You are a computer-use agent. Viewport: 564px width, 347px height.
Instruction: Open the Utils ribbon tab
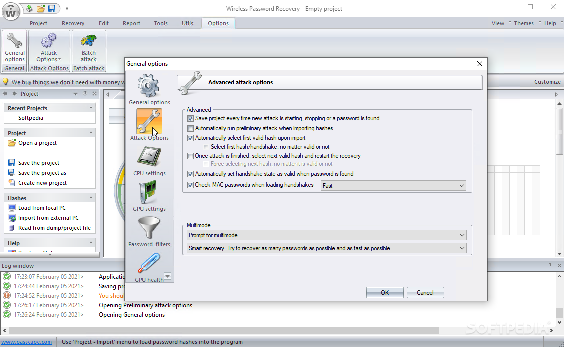pyautogui.click(x=187, y=23)
